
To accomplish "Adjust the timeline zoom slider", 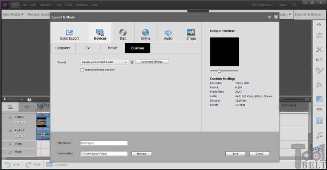I will 282,99.
